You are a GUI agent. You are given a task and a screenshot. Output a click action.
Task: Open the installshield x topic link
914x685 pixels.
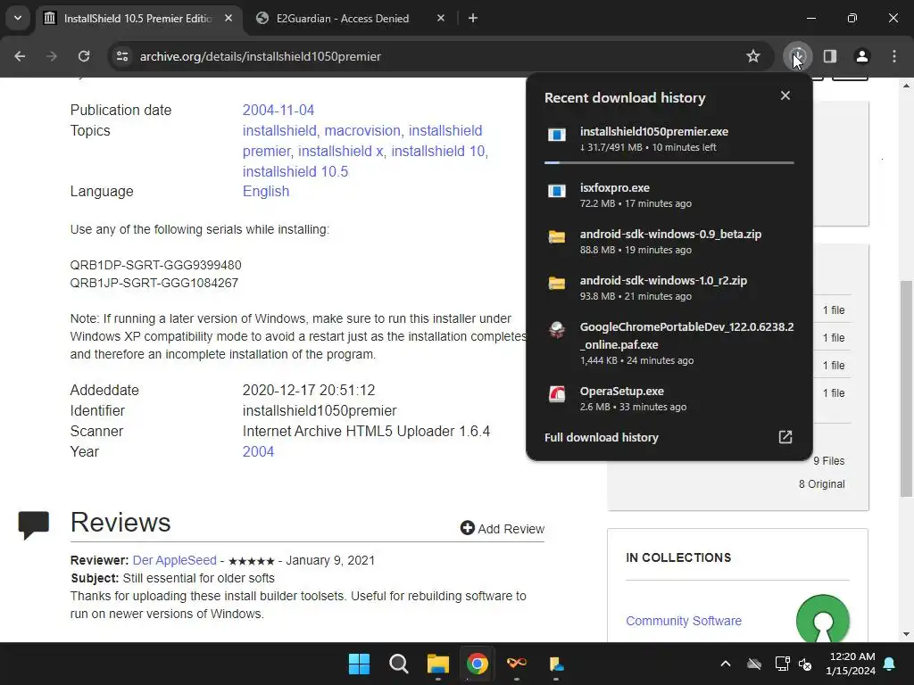point(341,151)
